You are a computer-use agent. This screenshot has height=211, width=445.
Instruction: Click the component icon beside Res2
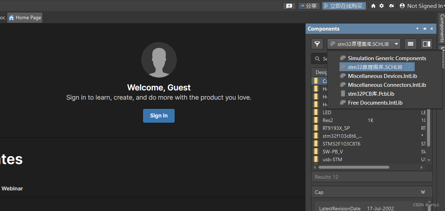click(316, 120)
